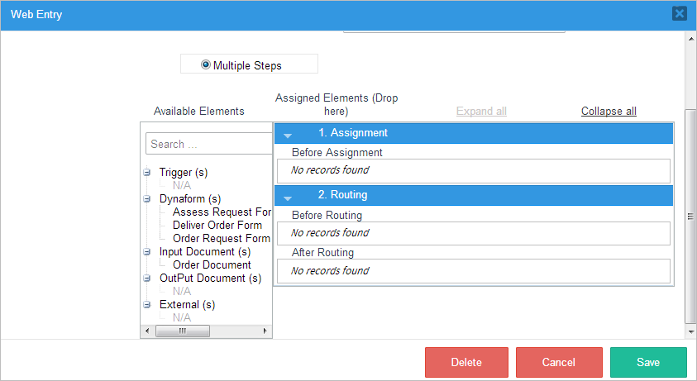697x381 pixels.
Task: Collapse the External (s) tree node
Action: click(x=147, y=305)
